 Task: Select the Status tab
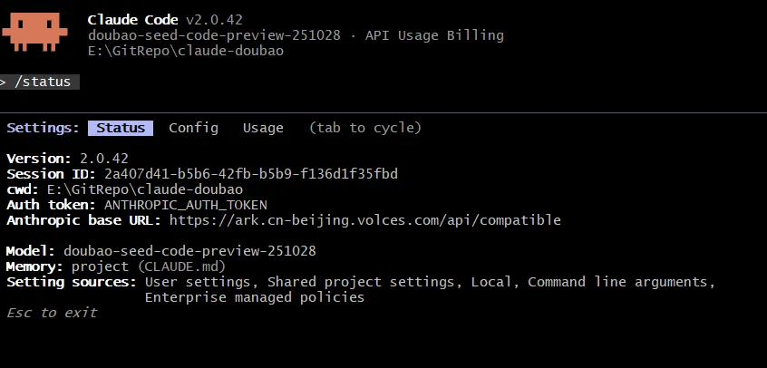(121, 128)
